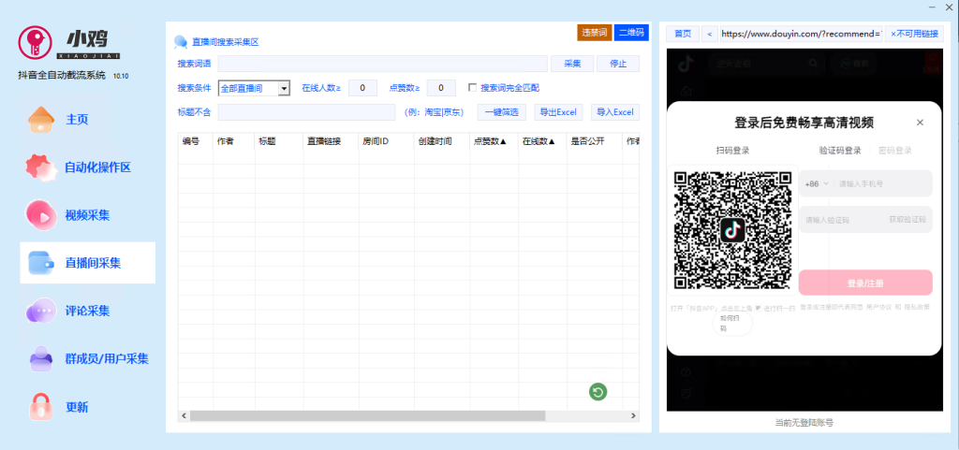Click the 直播链接 column header

point(331,141)
